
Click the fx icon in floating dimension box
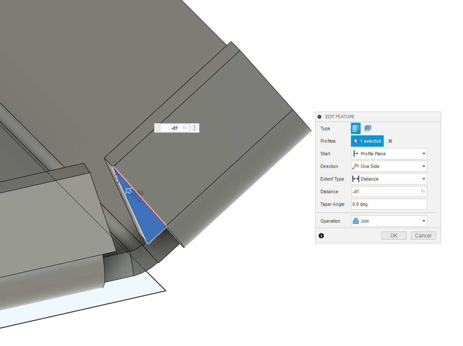pyautogui.click(x=185, y=128)
